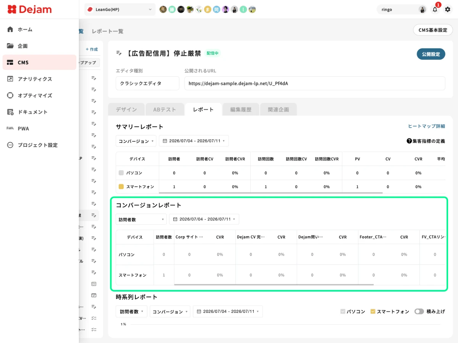This screenshot has height=343, width=458.
Task: Select the レポート tab
Action: point(203,109)
